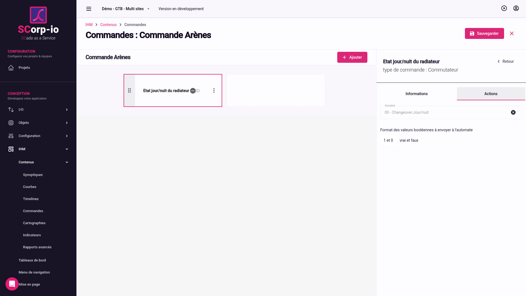Click the empty dashed placeholder card
The image size is (526, 296).
pos(276,90)
